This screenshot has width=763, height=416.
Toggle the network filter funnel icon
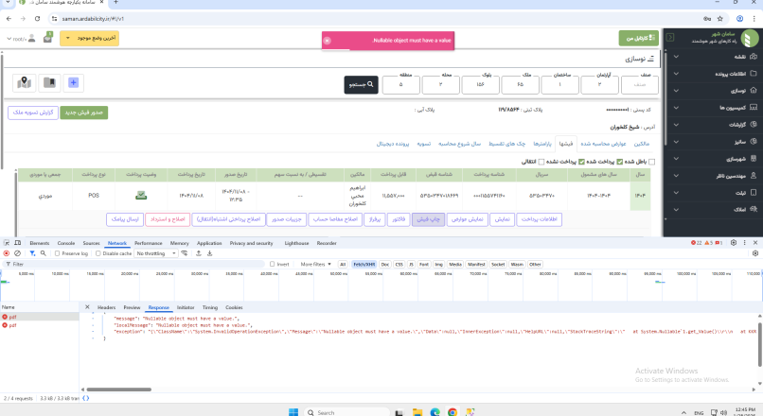(x=32, y=253)
